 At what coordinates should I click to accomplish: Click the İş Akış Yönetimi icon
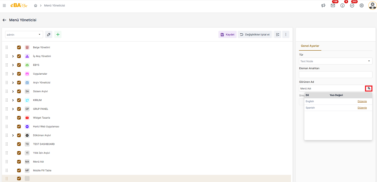pyautogui.click(x=27, y=56)
